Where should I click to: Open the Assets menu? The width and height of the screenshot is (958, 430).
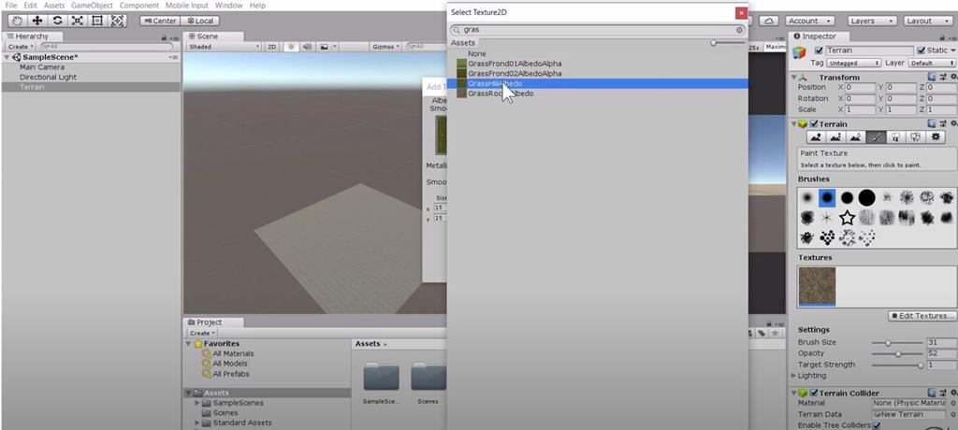point(53,5)
